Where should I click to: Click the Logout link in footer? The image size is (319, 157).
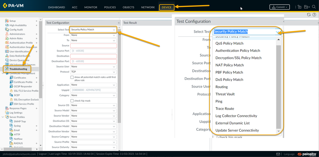43,154
